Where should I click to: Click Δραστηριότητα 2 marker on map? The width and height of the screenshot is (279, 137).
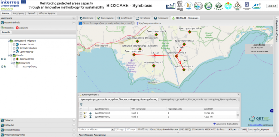point(184,44)
